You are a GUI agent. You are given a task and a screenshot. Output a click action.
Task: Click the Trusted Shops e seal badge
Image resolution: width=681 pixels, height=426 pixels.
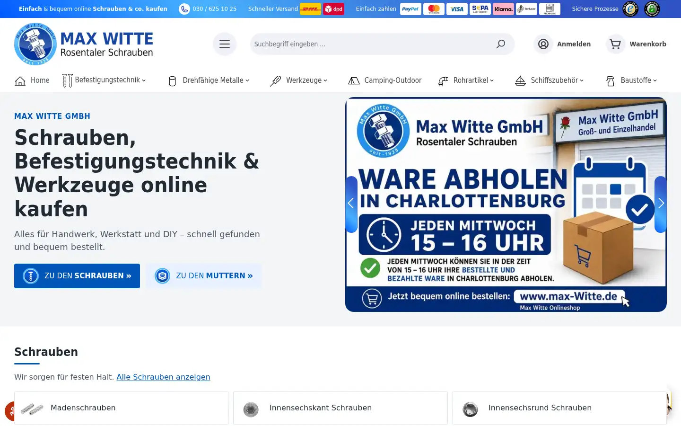click(x=630, y=9)
